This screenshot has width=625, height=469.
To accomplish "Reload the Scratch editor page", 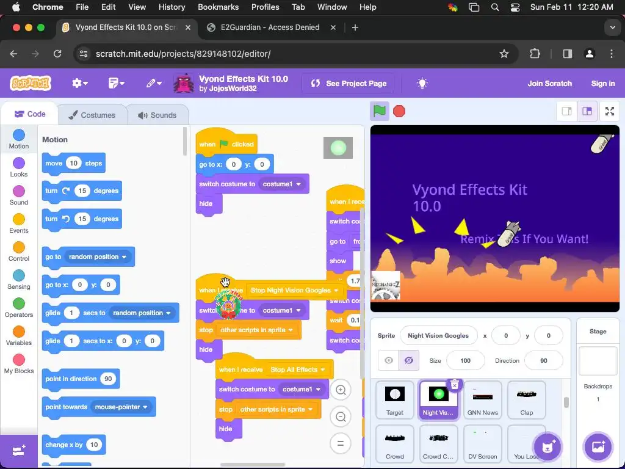I will click(x=57, y=54).
